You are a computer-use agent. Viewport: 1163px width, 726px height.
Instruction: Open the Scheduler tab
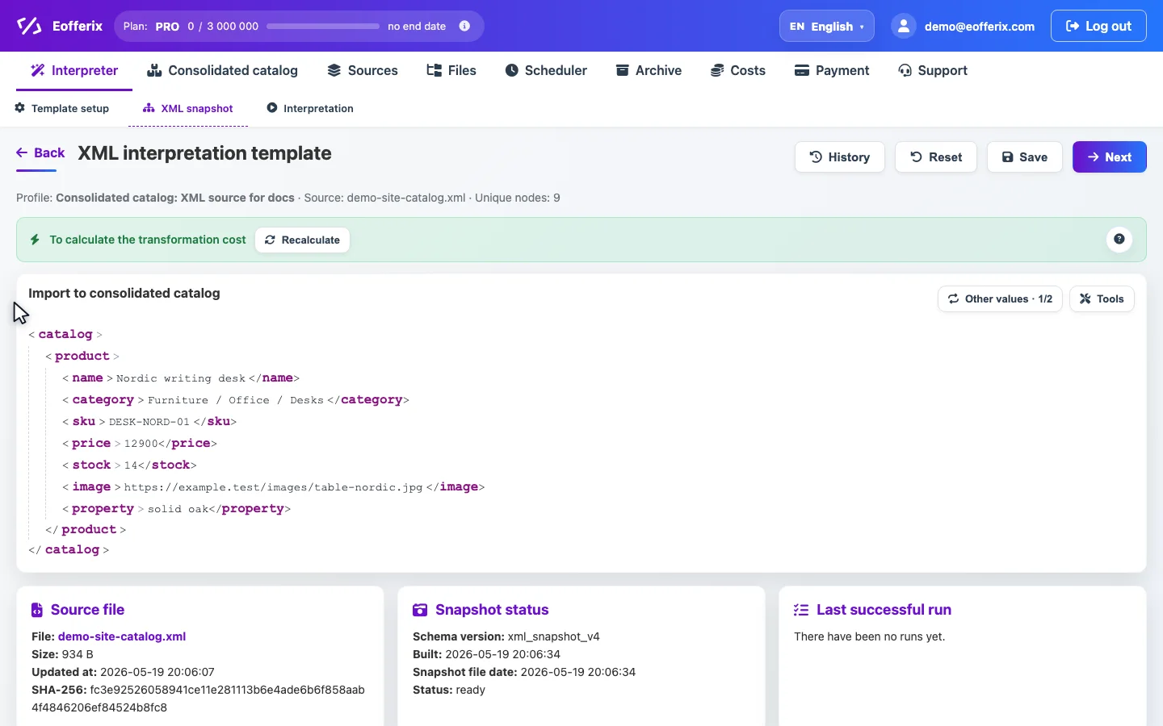tap(546, 70)
